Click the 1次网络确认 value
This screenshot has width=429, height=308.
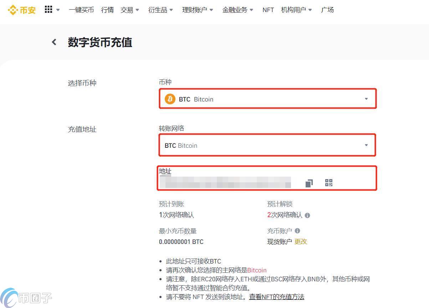click(177, 215)
